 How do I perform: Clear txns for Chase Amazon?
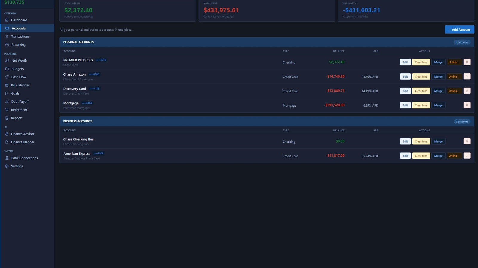point(421,77)
